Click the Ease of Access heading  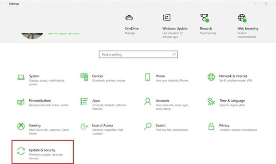click(x=103, y=125)
